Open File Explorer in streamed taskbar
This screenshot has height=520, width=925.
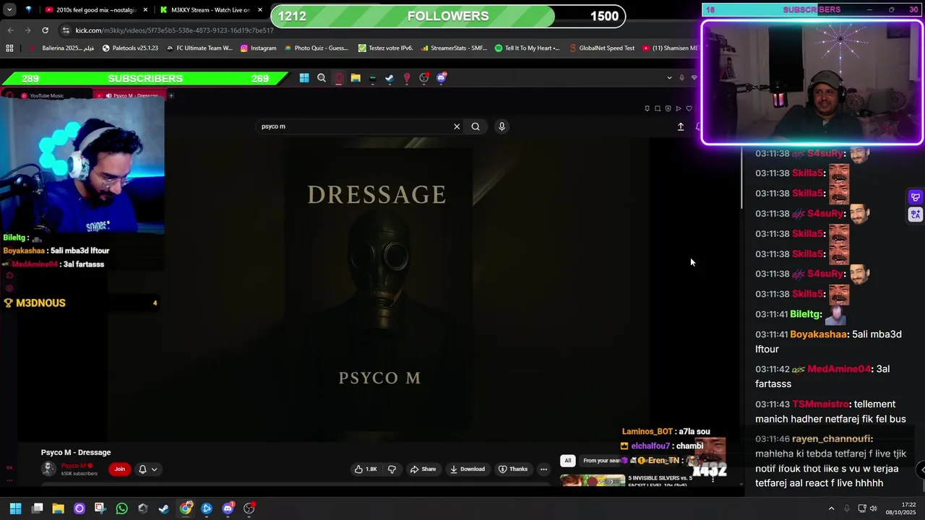pyautogui.click(x=356, y=78)
